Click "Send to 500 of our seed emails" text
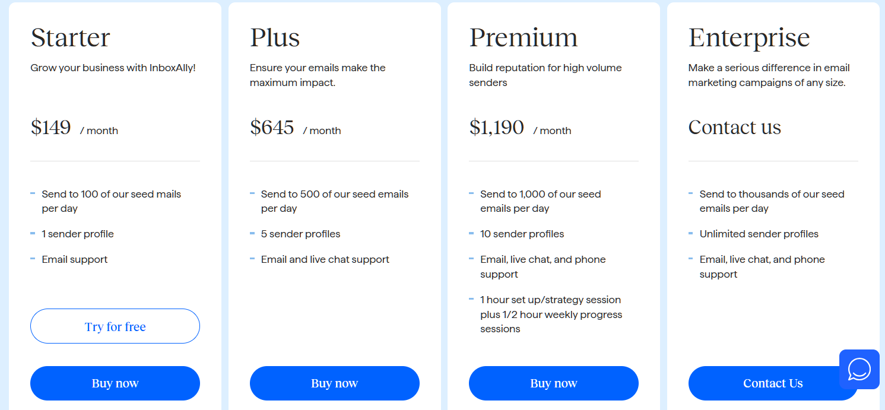The width and height of the screenshot is (885, 410). (335, 194)
